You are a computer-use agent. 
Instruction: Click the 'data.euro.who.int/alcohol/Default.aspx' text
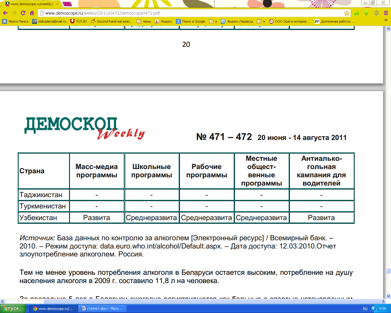coord(161,246)
